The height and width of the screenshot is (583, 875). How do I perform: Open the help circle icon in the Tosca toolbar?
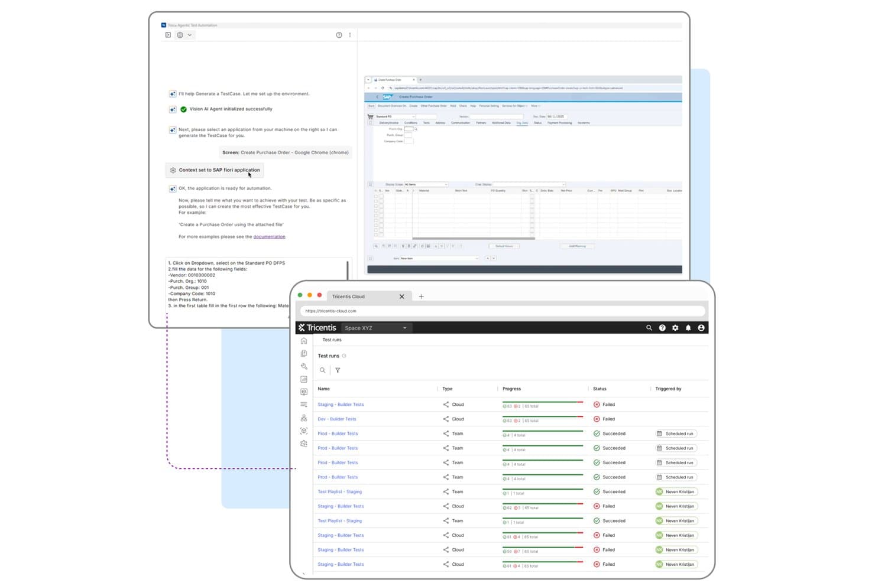pyautogui.click(x=339, y=35)
